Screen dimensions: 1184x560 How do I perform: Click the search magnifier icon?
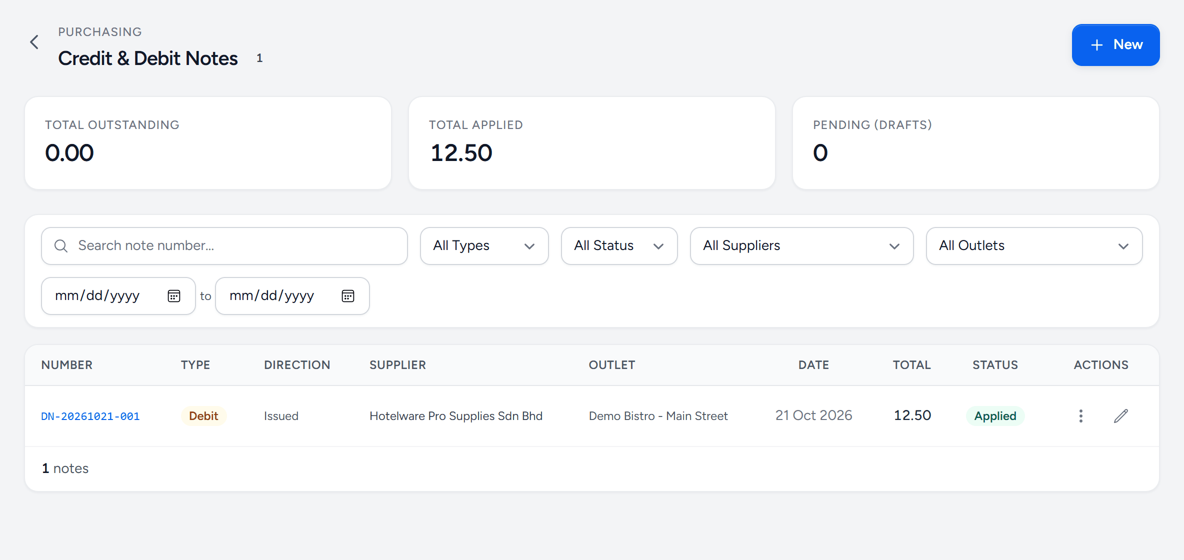tap(61, 245)
